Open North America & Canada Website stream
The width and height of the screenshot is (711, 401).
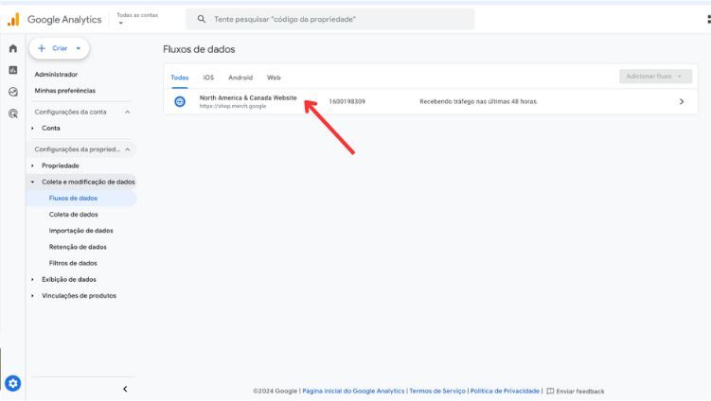tap(248, 97)
